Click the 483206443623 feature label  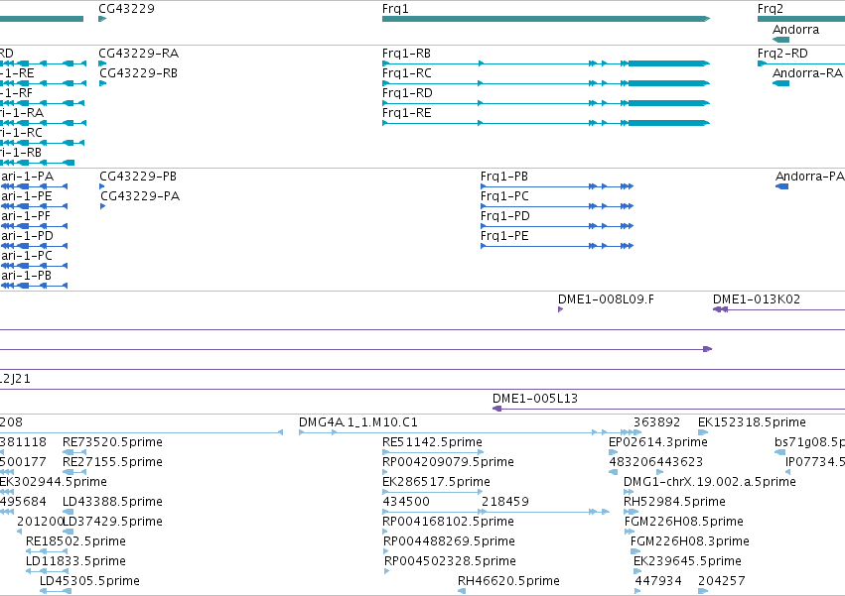(x=656, y=462)
